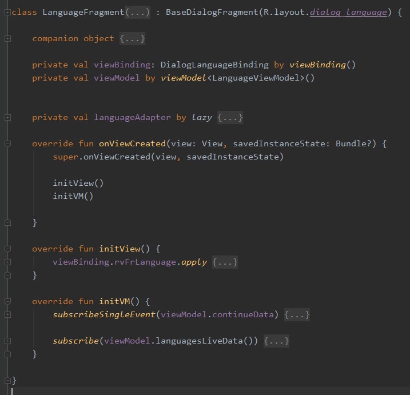Screen dimensions: 410x395
Task: Expand companion object gutter fold icon
Action: [x=7, y=39]
